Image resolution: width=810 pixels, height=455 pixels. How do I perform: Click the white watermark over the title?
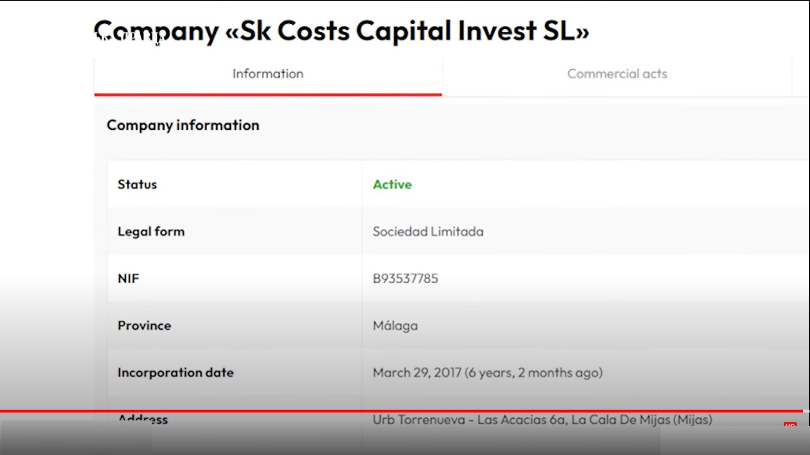[x=130, y=38]
